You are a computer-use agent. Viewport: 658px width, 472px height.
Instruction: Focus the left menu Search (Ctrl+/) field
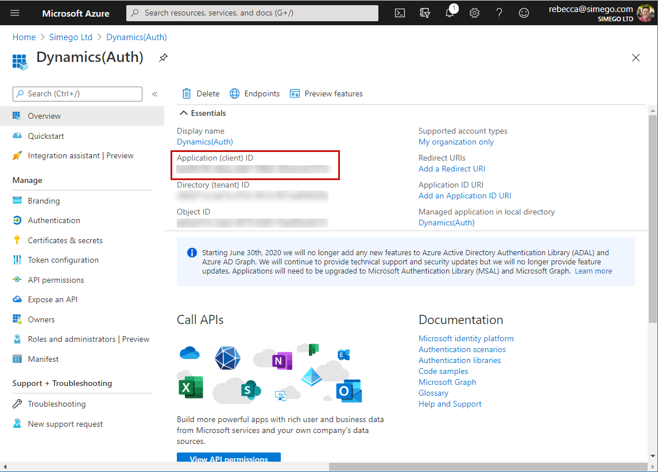[78, 94]
